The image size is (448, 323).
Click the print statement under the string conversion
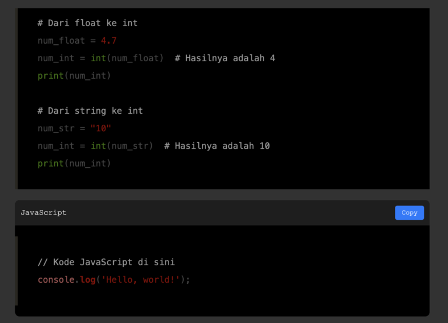(74, 163)
